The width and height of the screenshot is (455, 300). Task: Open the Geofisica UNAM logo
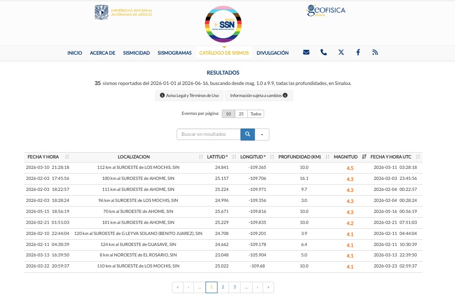pos(326,10)
